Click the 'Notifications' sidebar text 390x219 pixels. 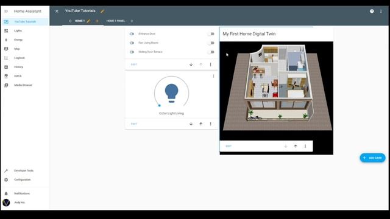pos(22,193)
